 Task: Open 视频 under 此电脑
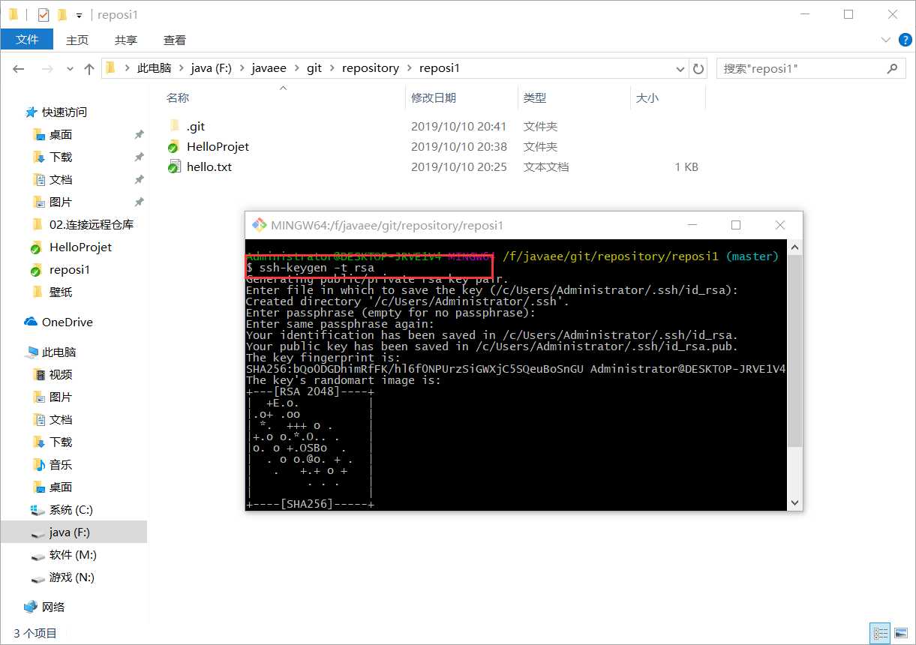click(61, 374)
